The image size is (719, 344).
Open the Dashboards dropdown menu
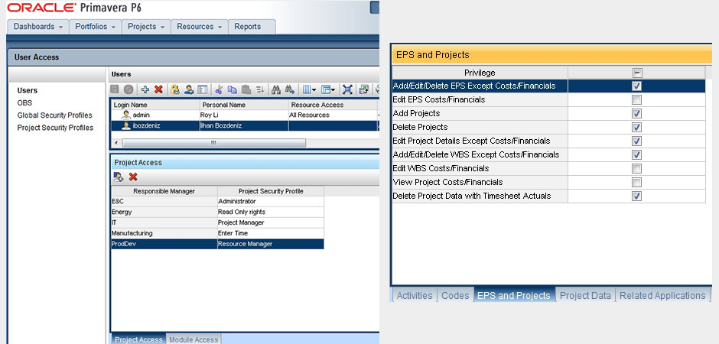point(37,27)
